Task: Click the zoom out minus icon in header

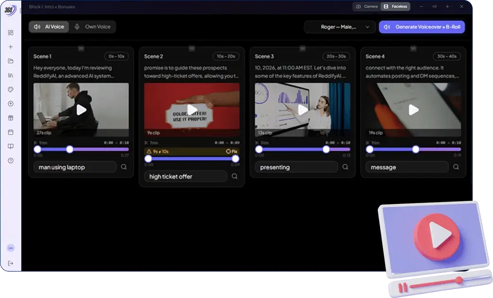Action: 421,6
